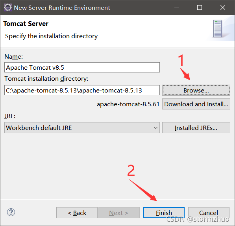
Task: Click the Eclipse gear icon in title bar
Action: tap(7, 7)
